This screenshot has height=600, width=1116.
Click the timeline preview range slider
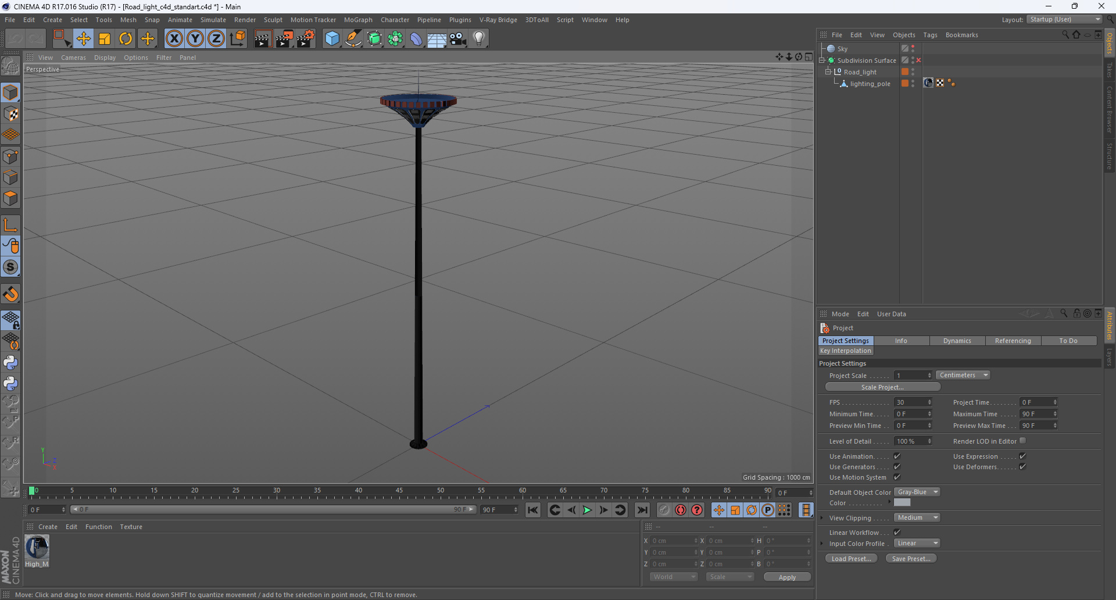click(273, 510)
